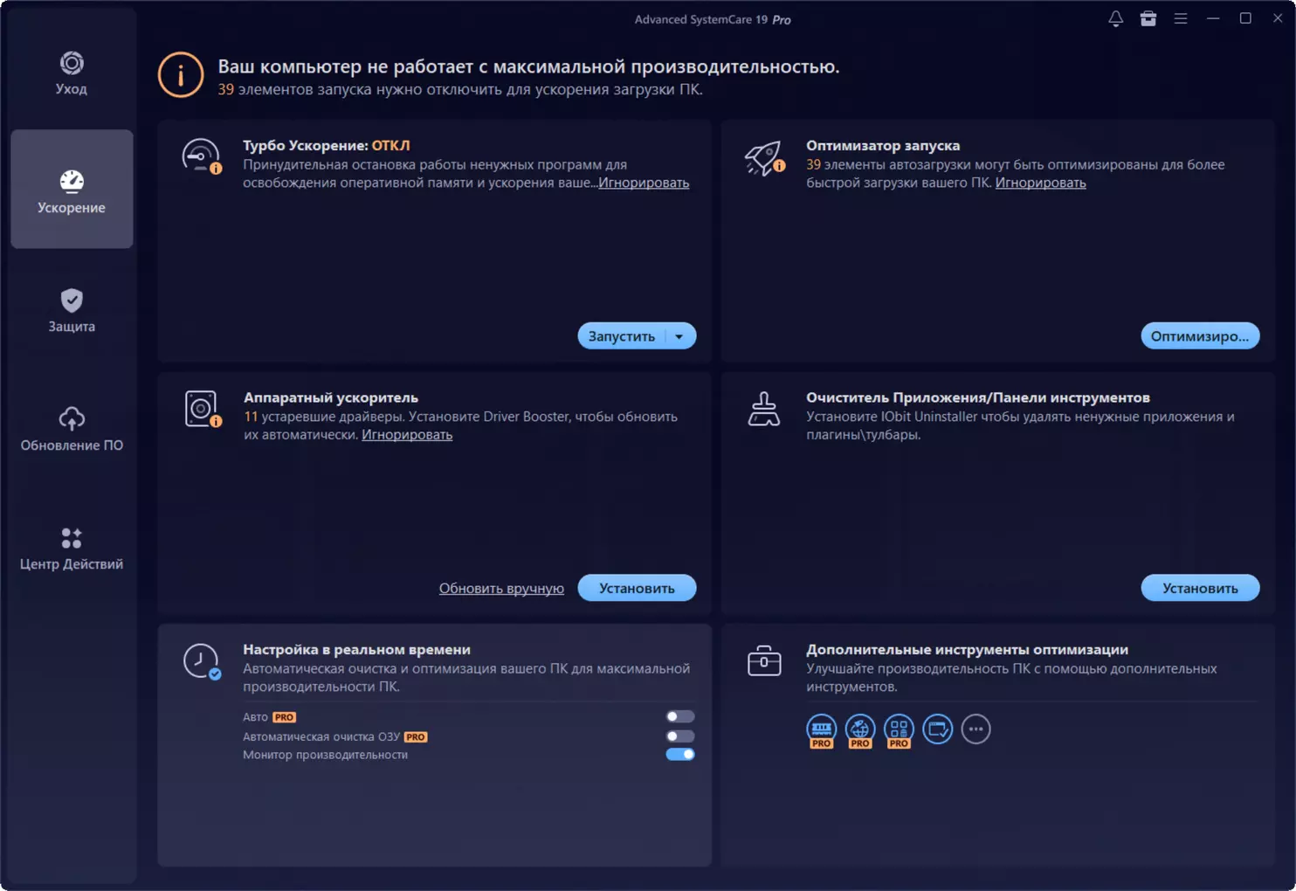Click the Оптимизатор запуска heading
The image size is (1296, 891).
point(883,145)
